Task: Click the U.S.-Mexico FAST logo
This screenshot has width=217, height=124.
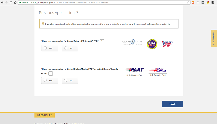Action: [x=135, y=70]
